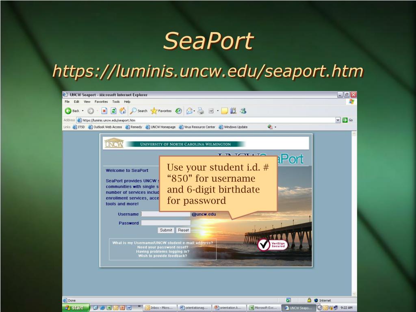Expand the Edit button dropdown arrow

tap(218, 111)
